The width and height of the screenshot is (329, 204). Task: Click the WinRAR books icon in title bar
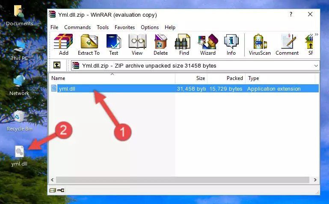click(52, 14)
